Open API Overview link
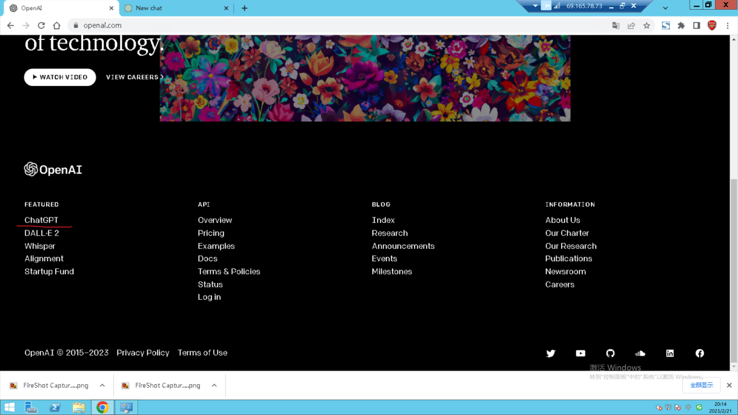 point(215,220)
